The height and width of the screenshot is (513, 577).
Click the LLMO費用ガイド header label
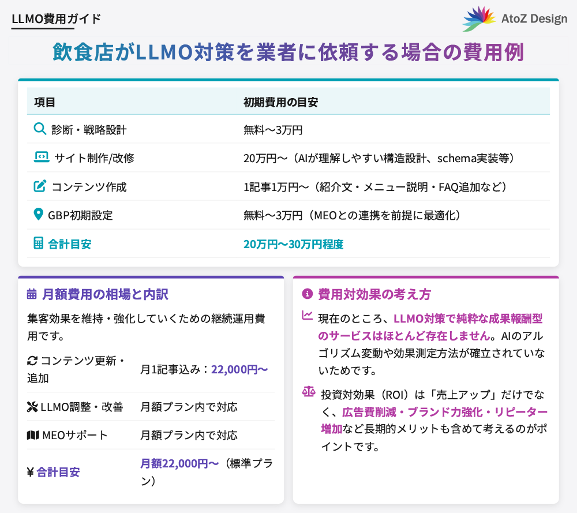(57, 18)
